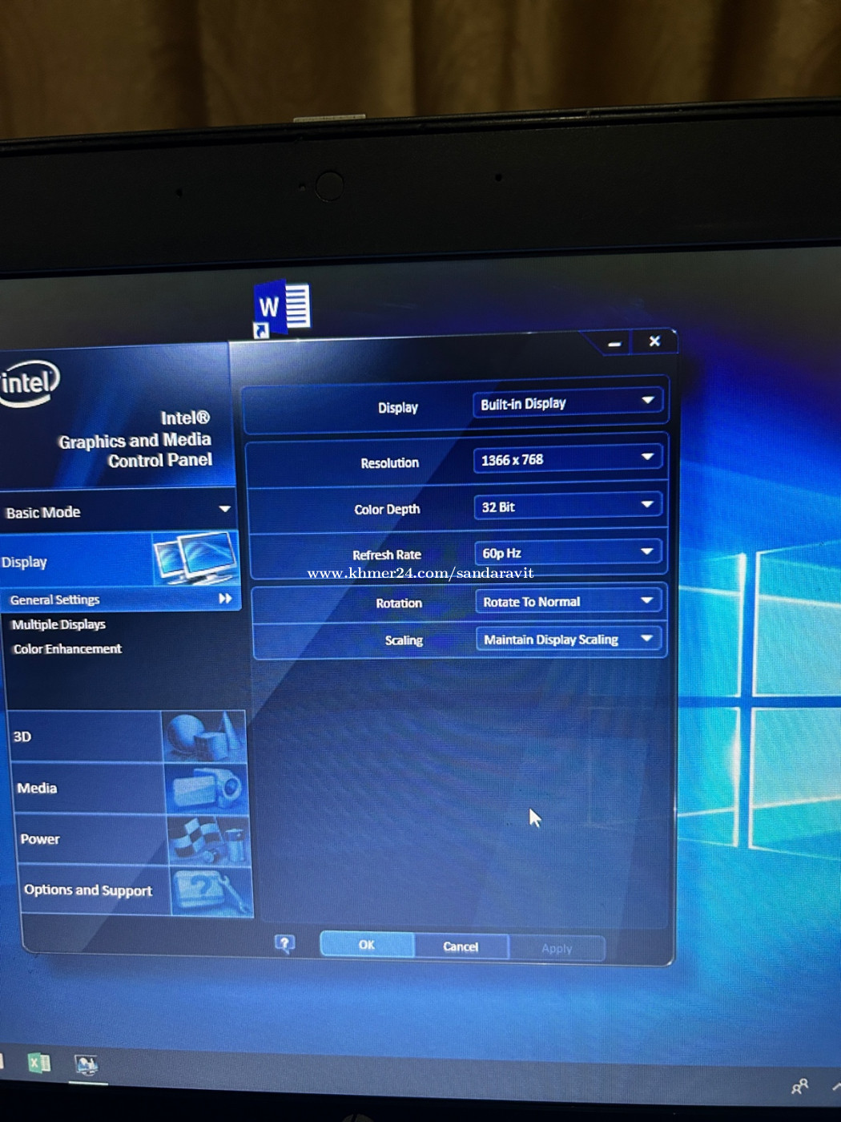Click the Apply button

click(x=557, y=948)
